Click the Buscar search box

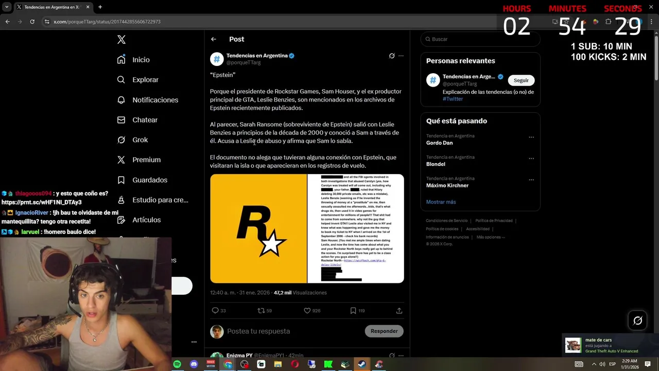[x=480, y=39]
